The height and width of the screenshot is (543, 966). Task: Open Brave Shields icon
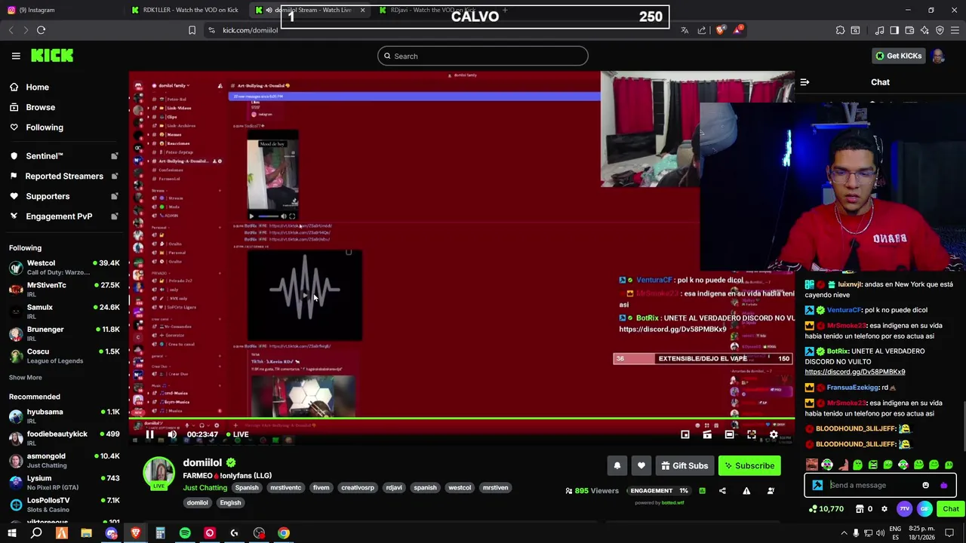tap(721, 30)
